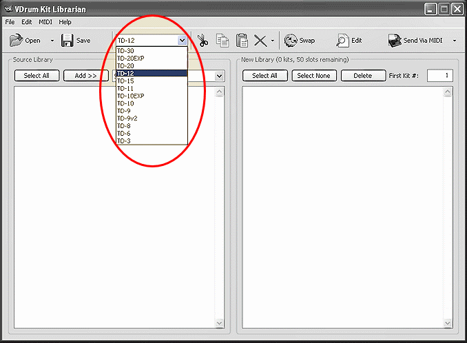Click Source Library scrollbar down arrow
Screen dimensions: 467x343
coord(220,323)
